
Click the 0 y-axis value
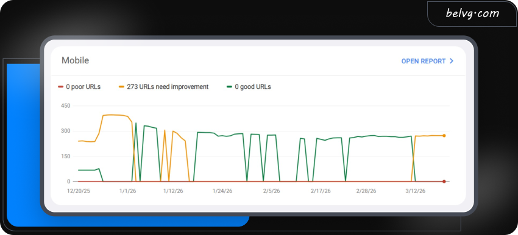pyautogui.click(x=69, y=181)
